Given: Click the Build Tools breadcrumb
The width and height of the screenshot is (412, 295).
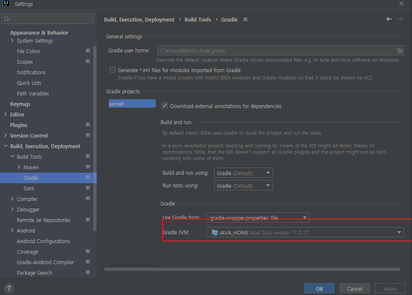Looking at the screenshot, I should pyautogui.click(x=198, y=19).
